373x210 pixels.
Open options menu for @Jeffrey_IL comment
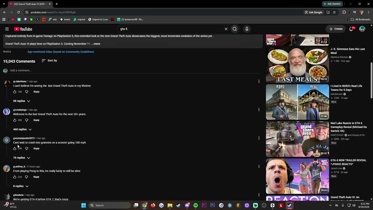(x=259, y=167)
